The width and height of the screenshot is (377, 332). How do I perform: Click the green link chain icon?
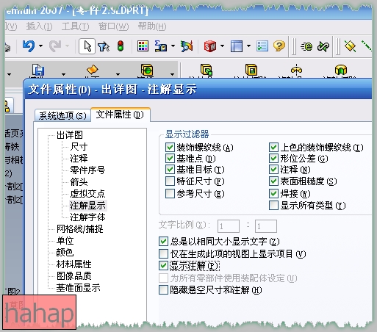pos(323,46)
